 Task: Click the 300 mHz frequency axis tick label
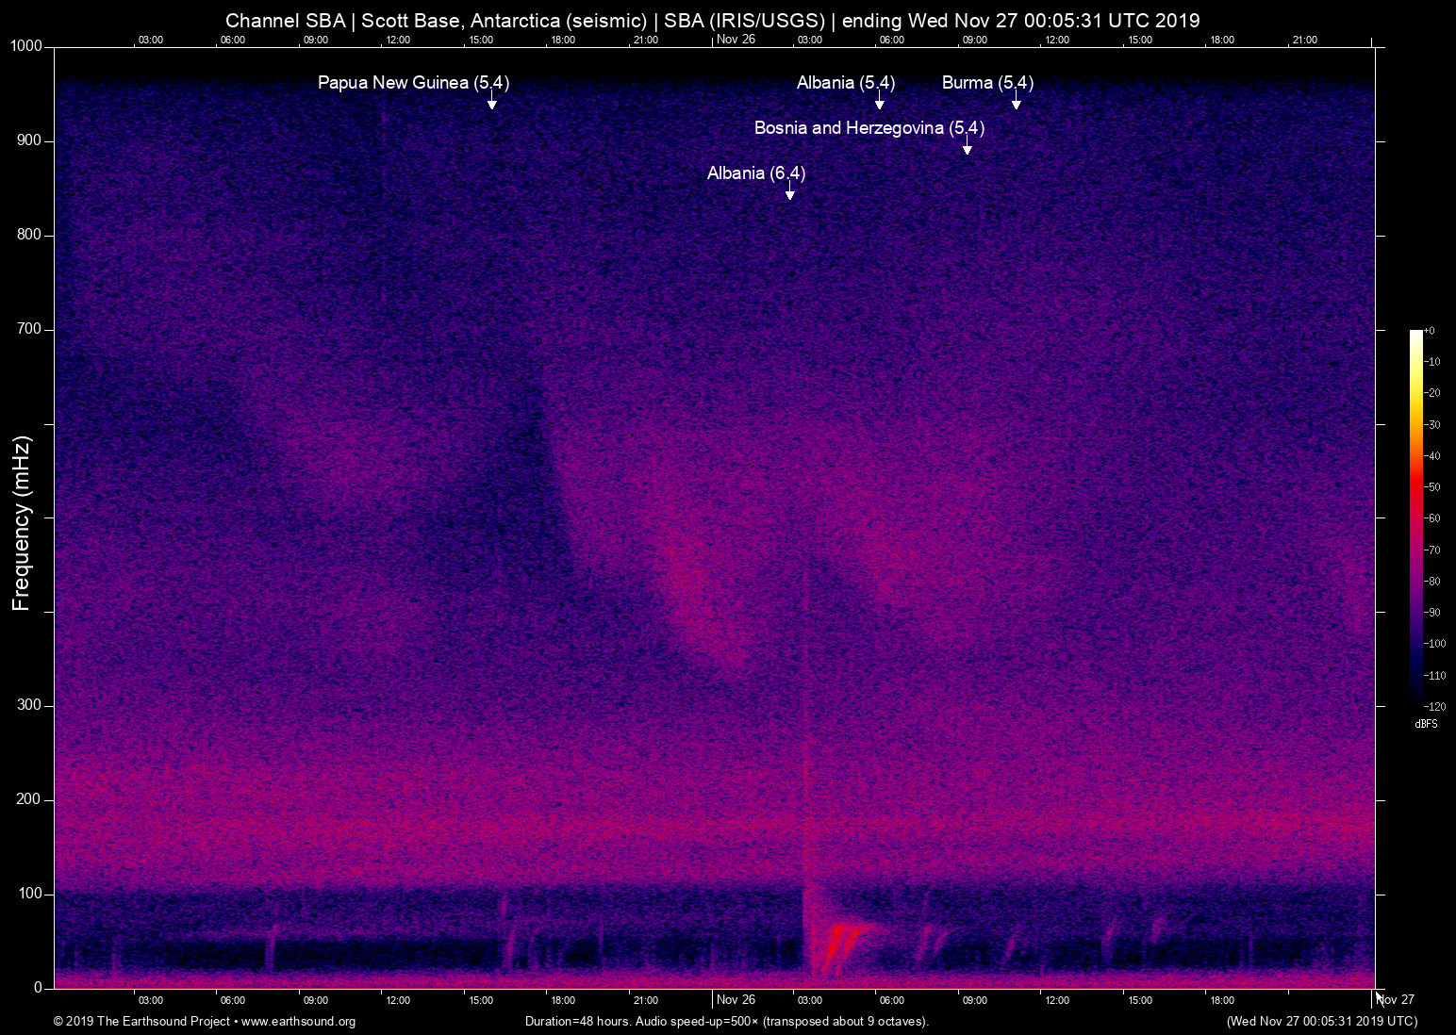click(29, 705)
